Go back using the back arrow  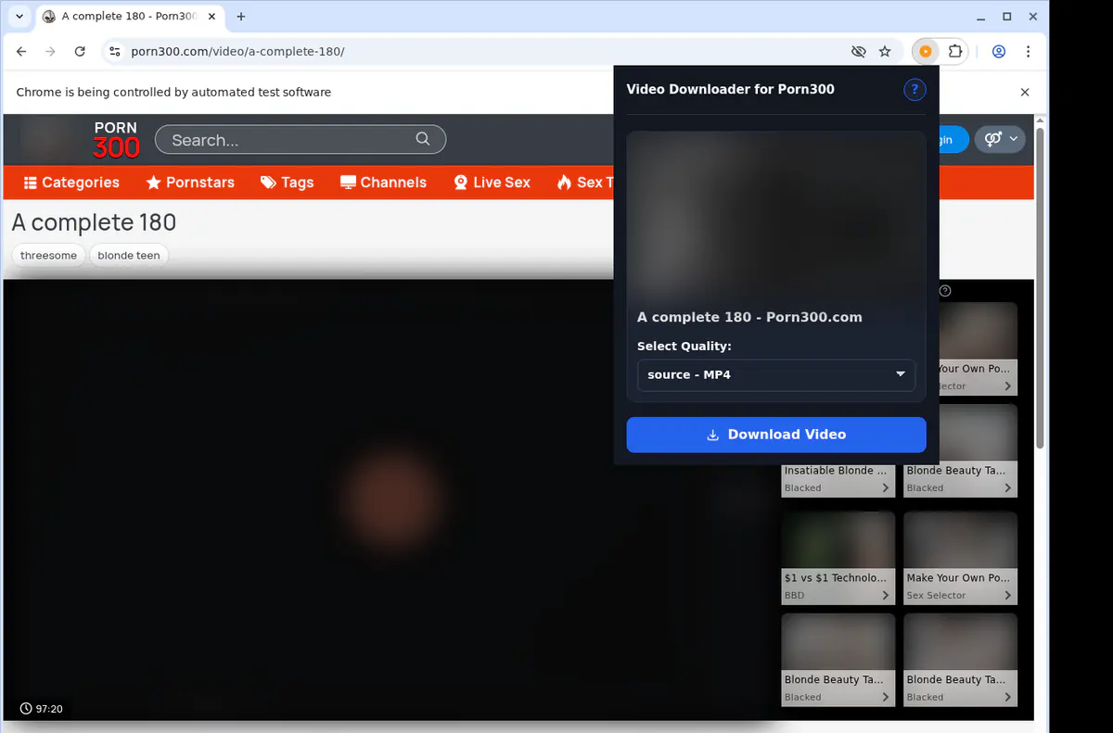click(21, 52)
